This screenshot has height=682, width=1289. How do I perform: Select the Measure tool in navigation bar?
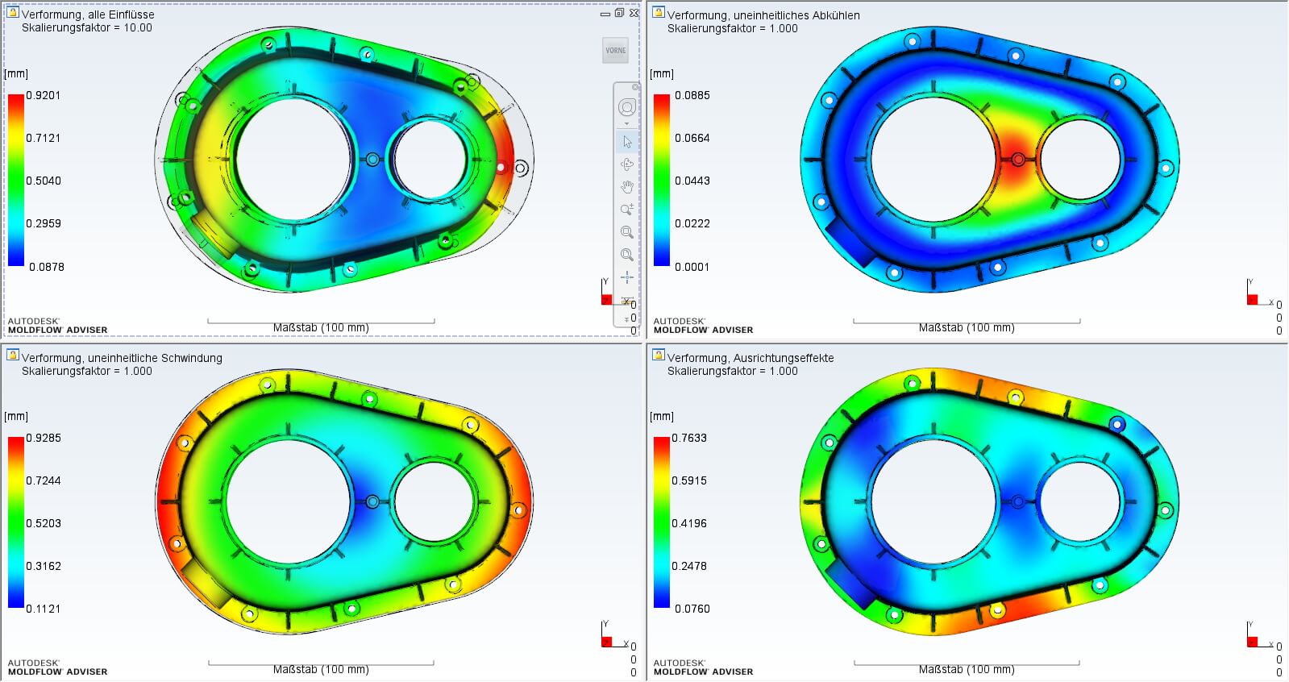coord(626,301)
